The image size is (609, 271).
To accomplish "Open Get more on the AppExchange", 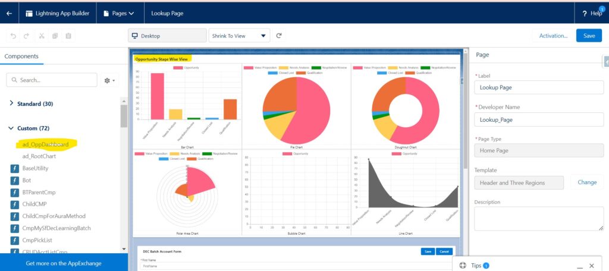I will tap(64, 263).
